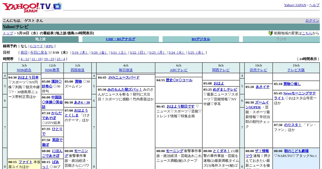This screenshot has width=322, height=169.
Task: Click the green shield beginner icon
Action: 271,33
